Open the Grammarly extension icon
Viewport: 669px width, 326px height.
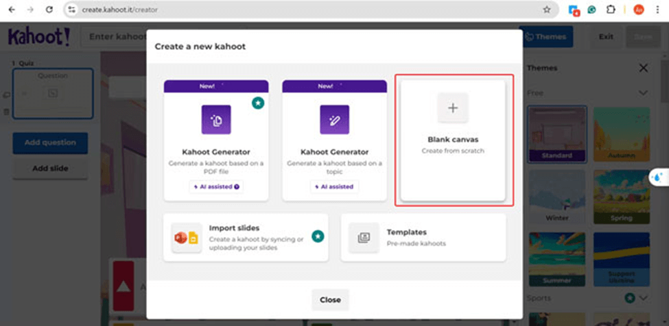(x=591, y=10)
